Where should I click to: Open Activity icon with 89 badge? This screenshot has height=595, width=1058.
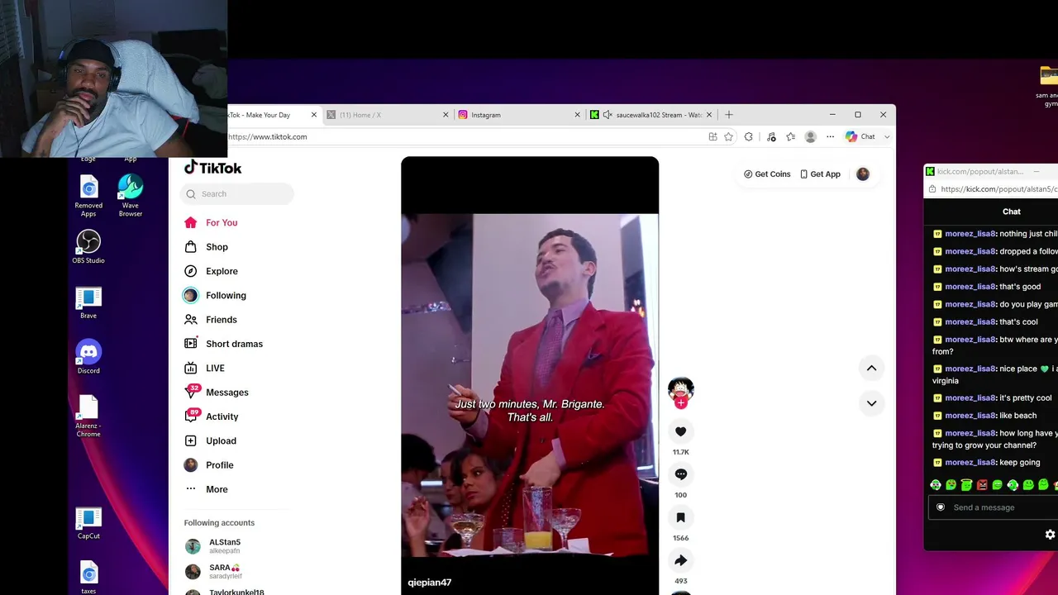pos(192,416)
